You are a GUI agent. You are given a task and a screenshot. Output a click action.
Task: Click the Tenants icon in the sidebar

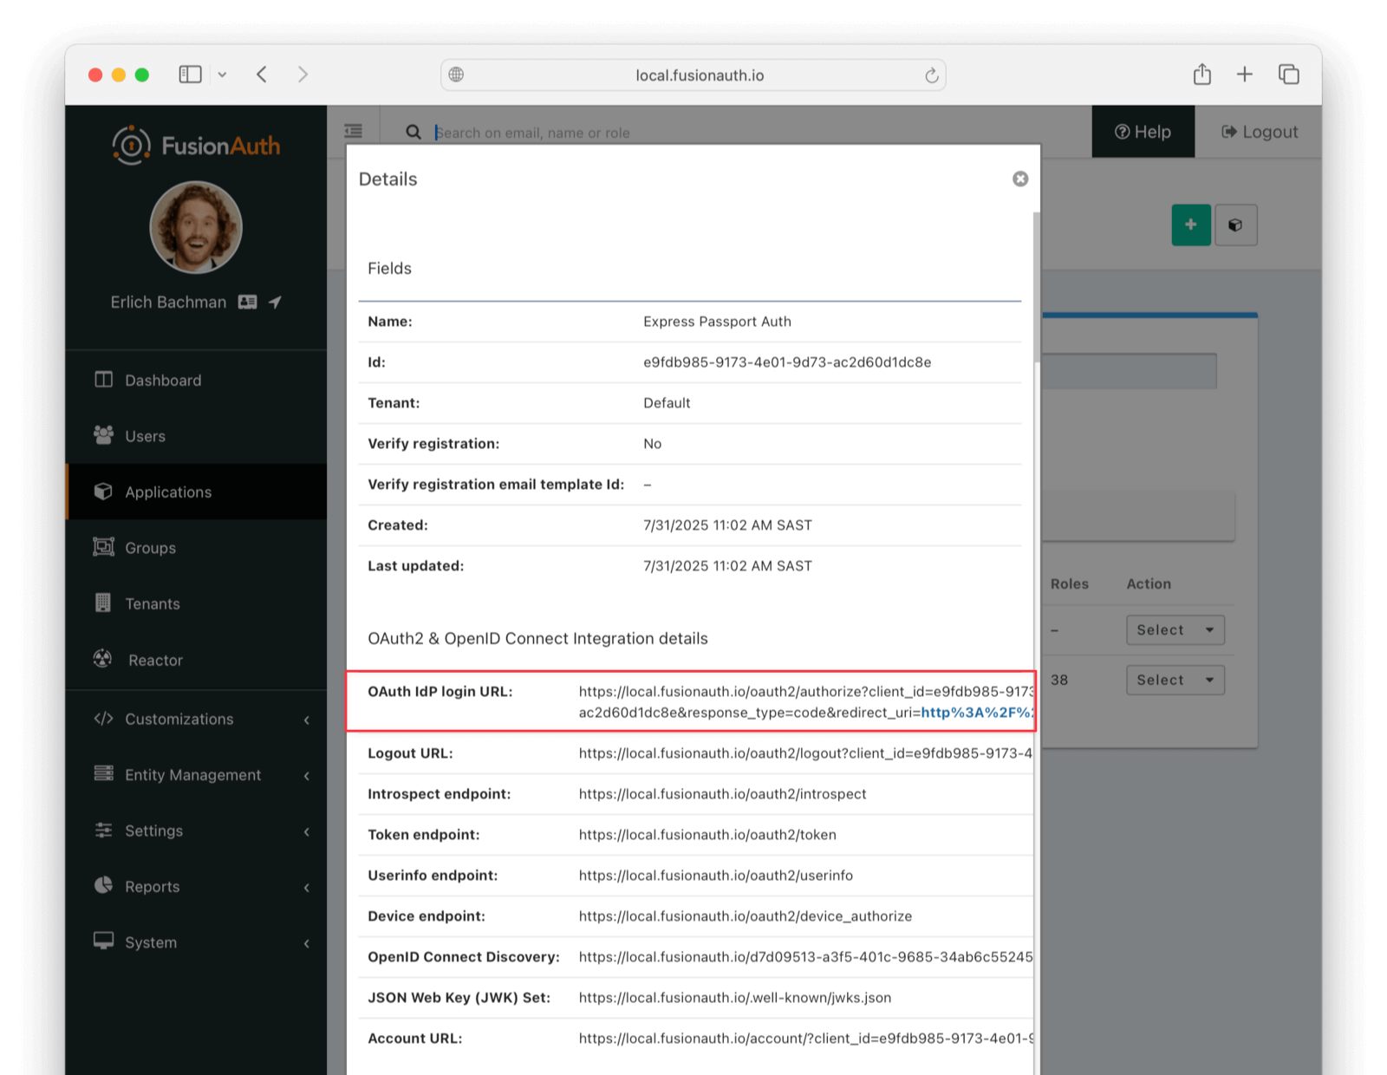coord(102,603)
